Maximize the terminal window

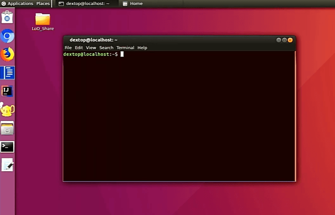(284, 40)
